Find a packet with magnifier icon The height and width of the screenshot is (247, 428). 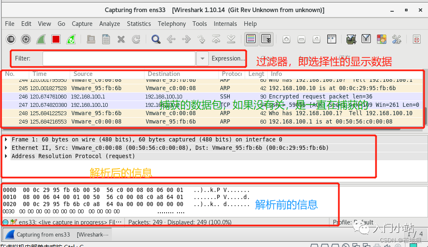[156, 40]
